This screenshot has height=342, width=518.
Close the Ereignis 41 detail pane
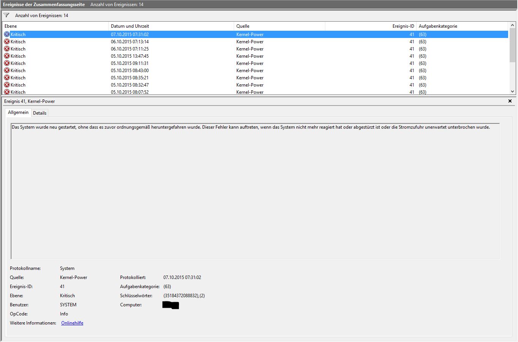coord(510,101)
